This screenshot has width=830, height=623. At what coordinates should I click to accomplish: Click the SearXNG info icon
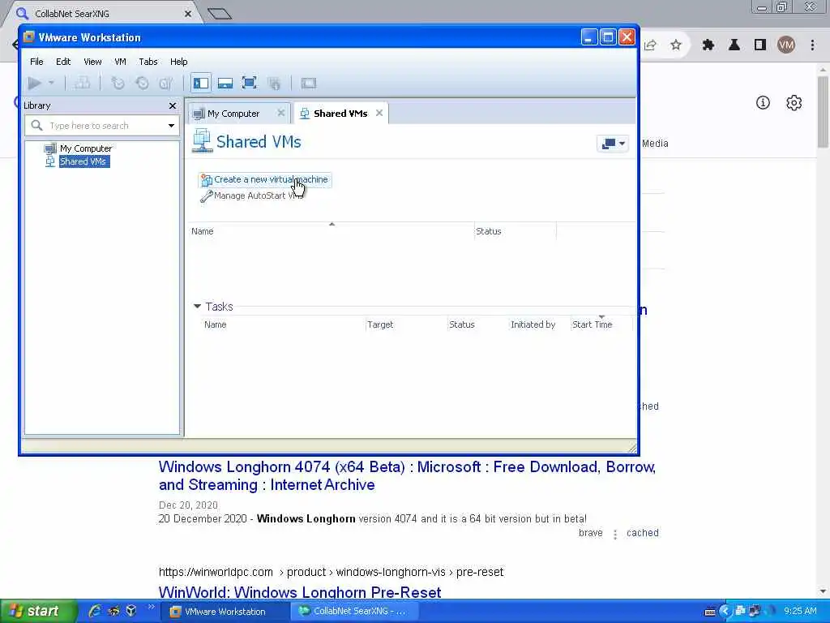[763, 103]
